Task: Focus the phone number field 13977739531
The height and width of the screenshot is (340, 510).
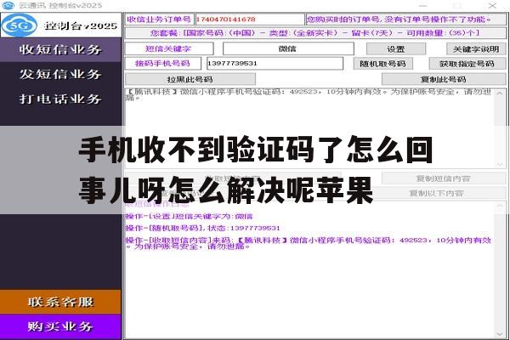Action: pos(275,64)
